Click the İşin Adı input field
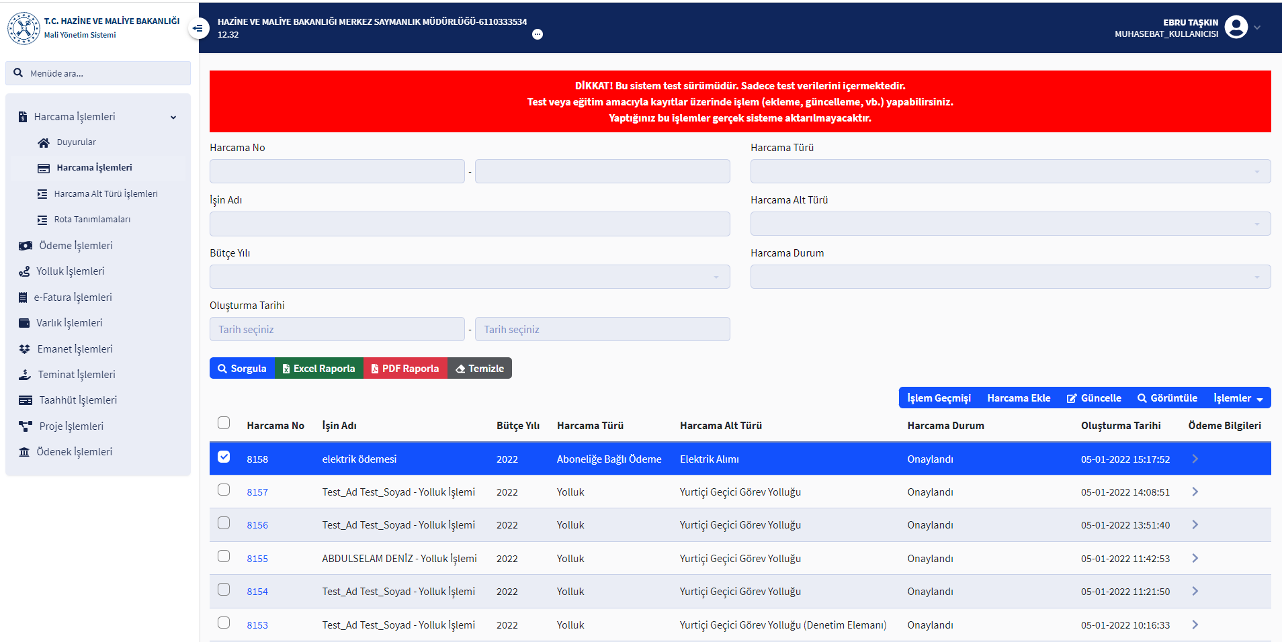 point(469,224)
